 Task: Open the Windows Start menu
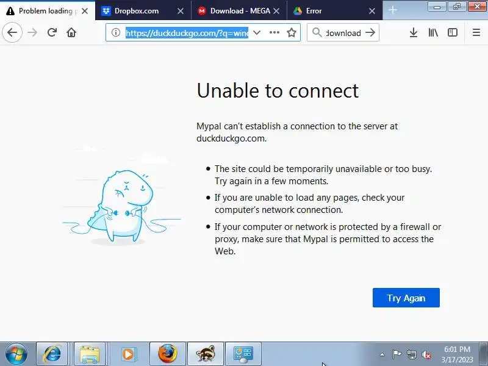(16, 354)
